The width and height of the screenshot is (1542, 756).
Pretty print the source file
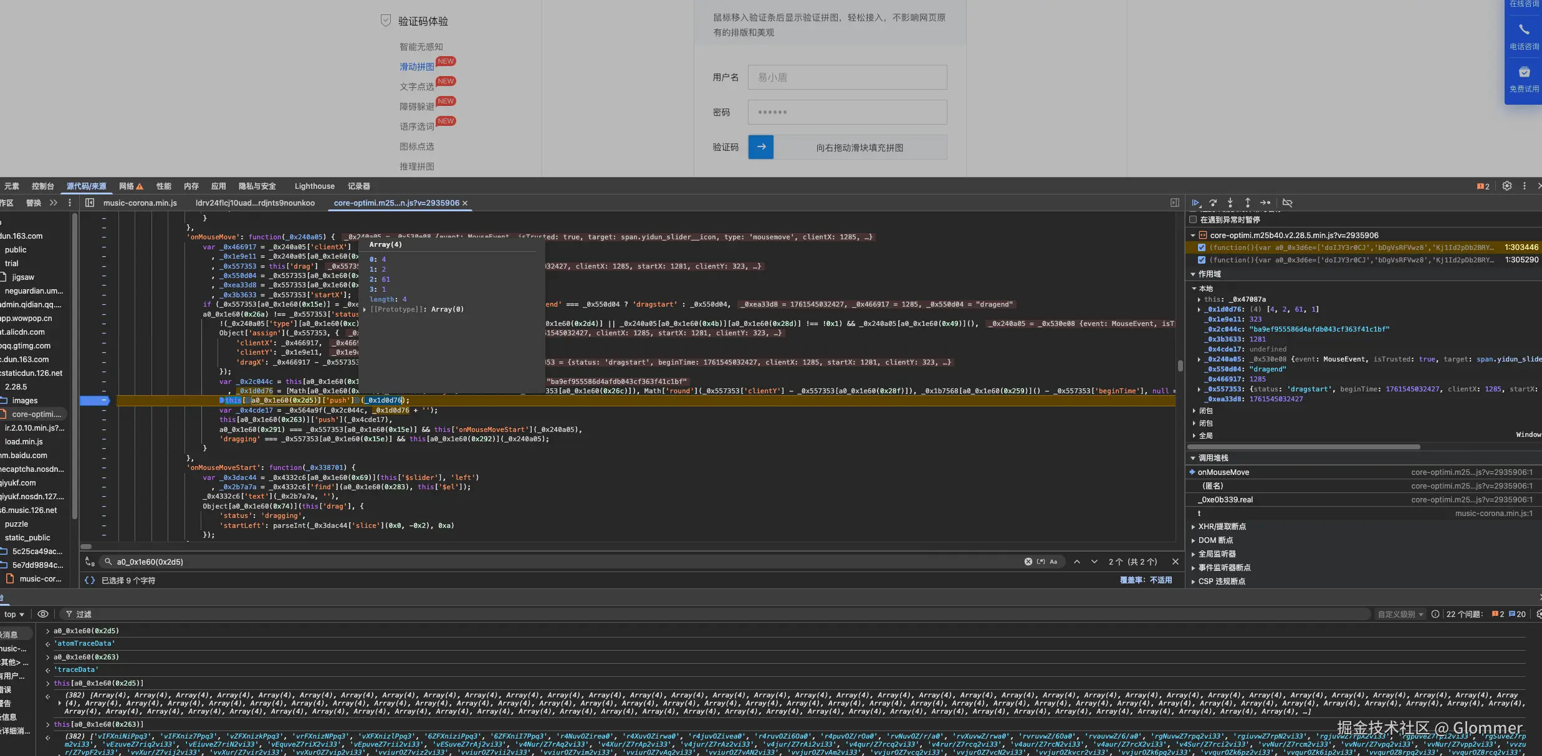90,580
